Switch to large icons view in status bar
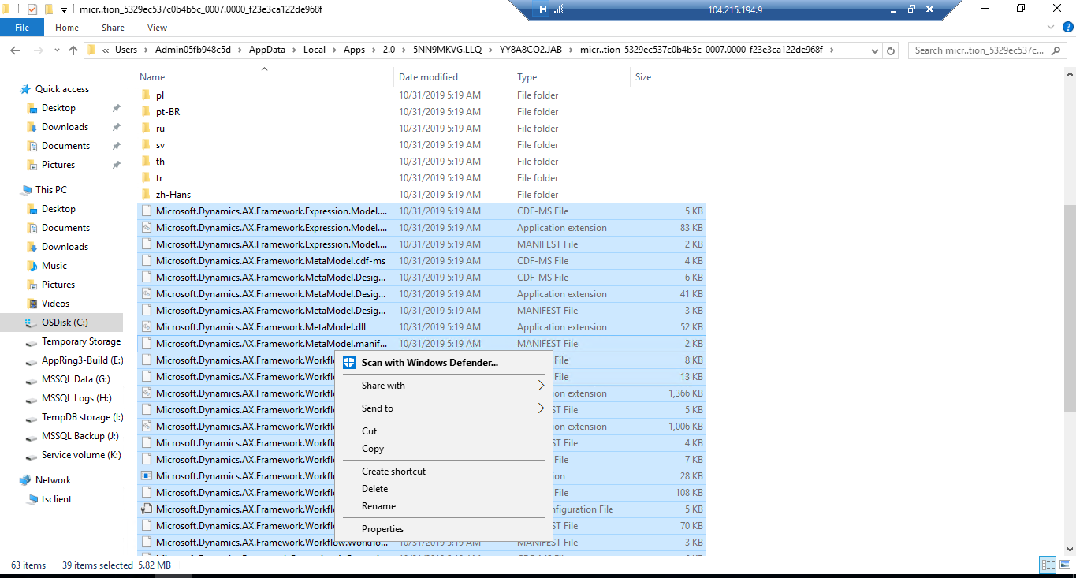1076x578 pixels. pyautogui.click(x=1064, y=565)
